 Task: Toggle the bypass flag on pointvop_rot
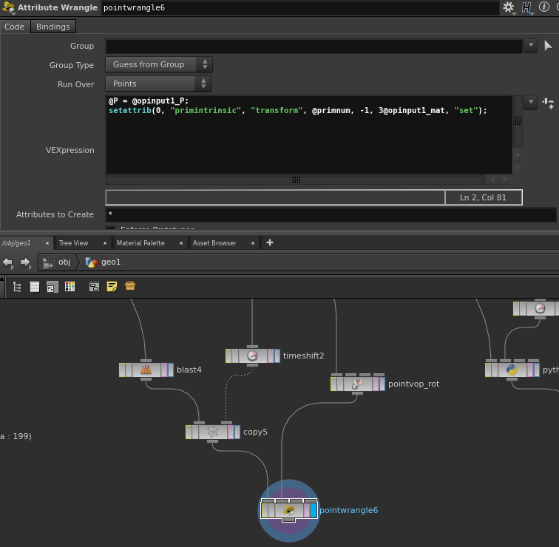pos(333,384)
